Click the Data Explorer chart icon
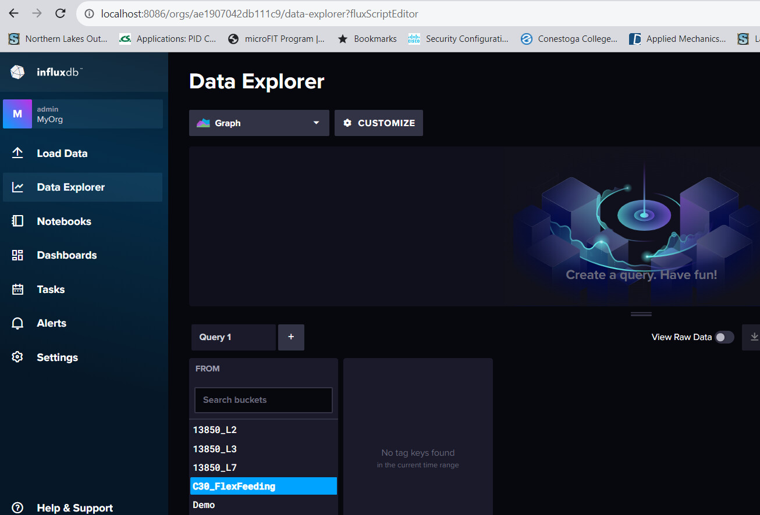 point(17,187)
